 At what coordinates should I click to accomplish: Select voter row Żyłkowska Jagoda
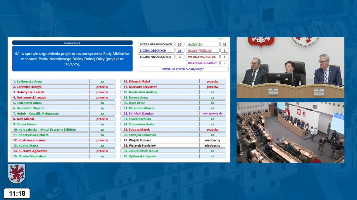(160, 156)
